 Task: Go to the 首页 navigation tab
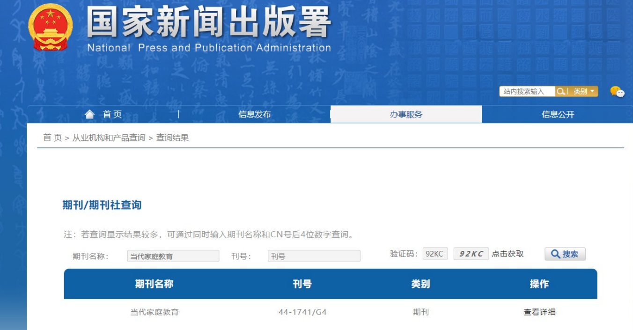click(x=112, y=114)
